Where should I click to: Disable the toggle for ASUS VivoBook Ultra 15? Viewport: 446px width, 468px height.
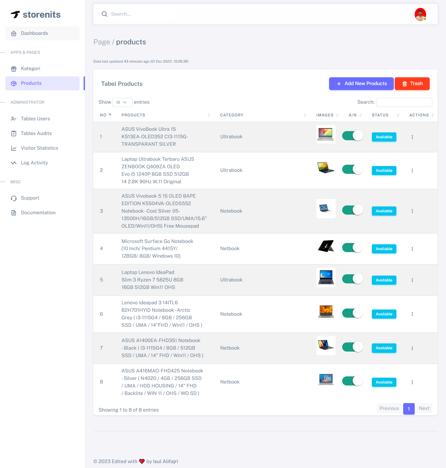click(352, 136)
